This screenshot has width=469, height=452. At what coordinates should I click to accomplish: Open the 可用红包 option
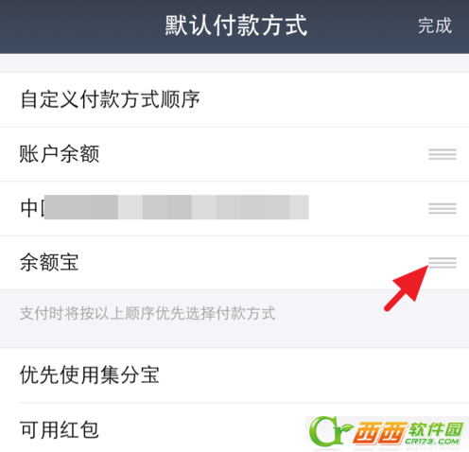pyautogui.click(x=234, y=428)
